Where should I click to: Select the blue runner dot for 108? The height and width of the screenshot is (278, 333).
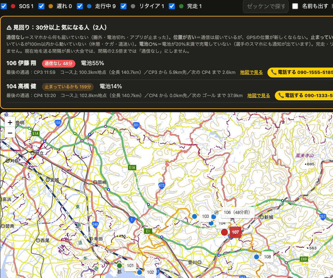click(x=257, y=257)
